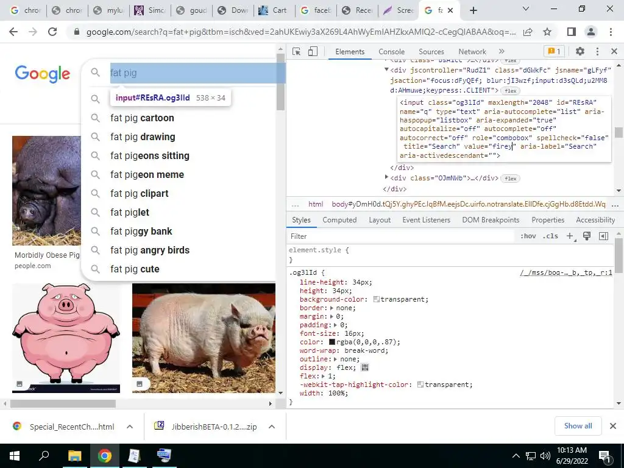The height and width of the screenshot is (468, 624).
Task: Open the Event Listeners tab
Action: pos(426,220)
